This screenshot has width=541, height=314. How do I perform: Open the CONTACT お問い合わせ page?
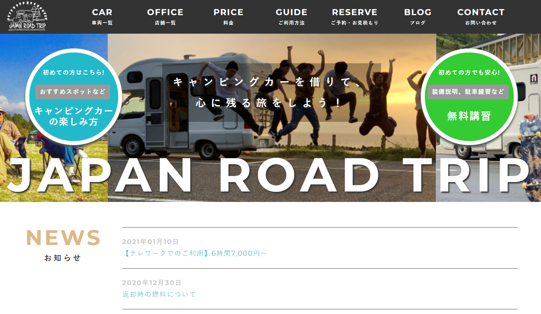pos(481,16)
